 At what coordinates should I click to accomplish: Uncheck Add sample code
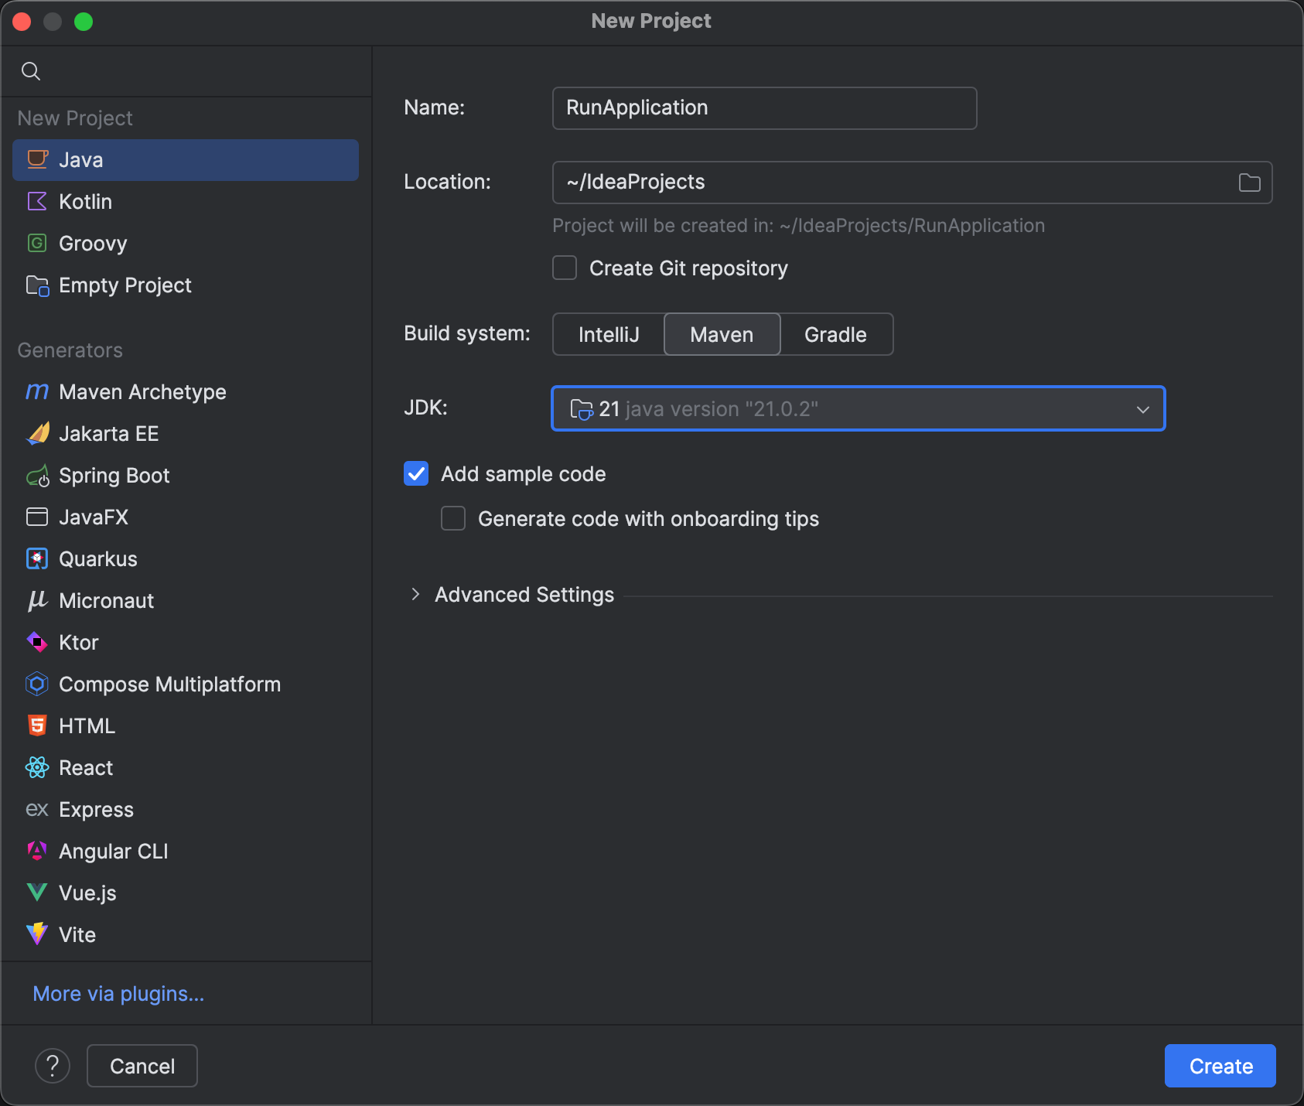(416, 473)
